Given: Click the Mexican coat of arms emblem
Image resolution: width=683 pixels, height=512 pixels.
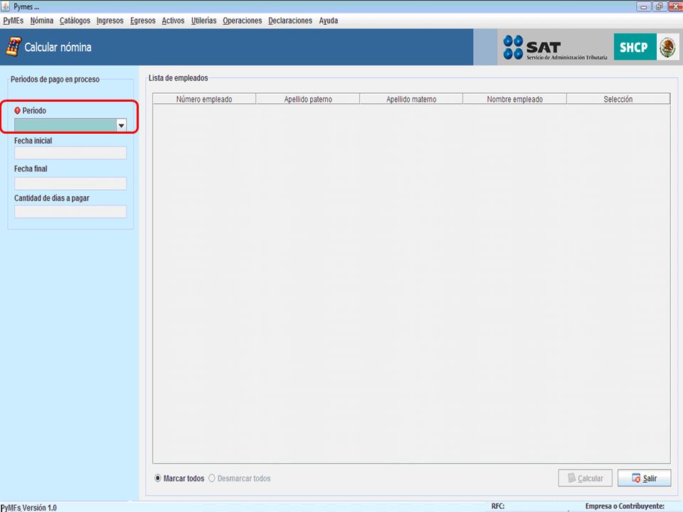Looking at the screenshot, I should pyautogui.click(x=668, y=47).
